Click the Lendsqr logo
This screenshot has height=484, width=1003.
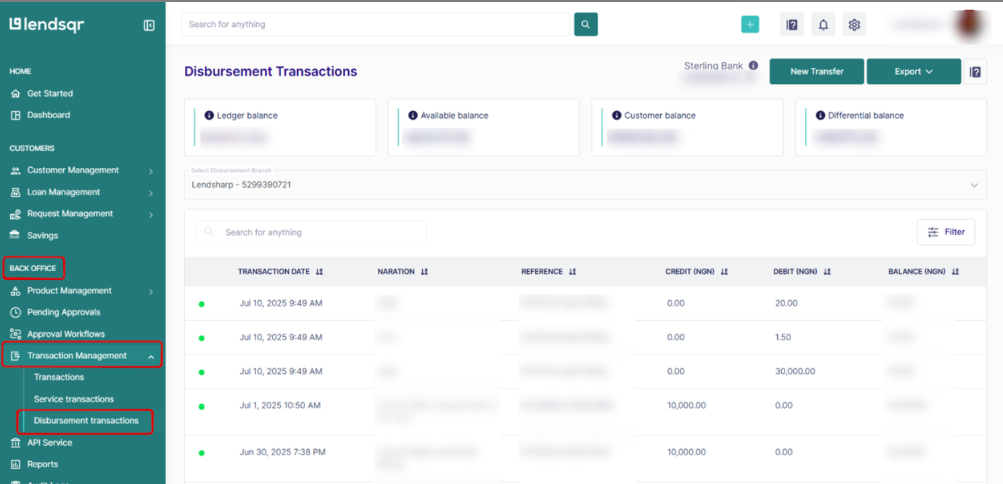(46, 25)
